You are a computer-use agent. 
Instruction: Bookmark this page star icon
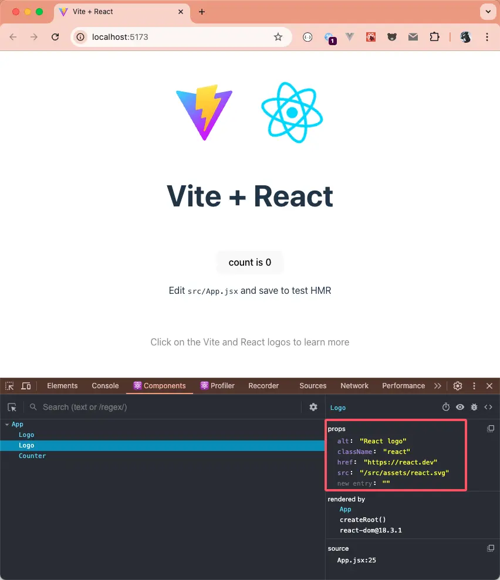click(x=278, y=37)
